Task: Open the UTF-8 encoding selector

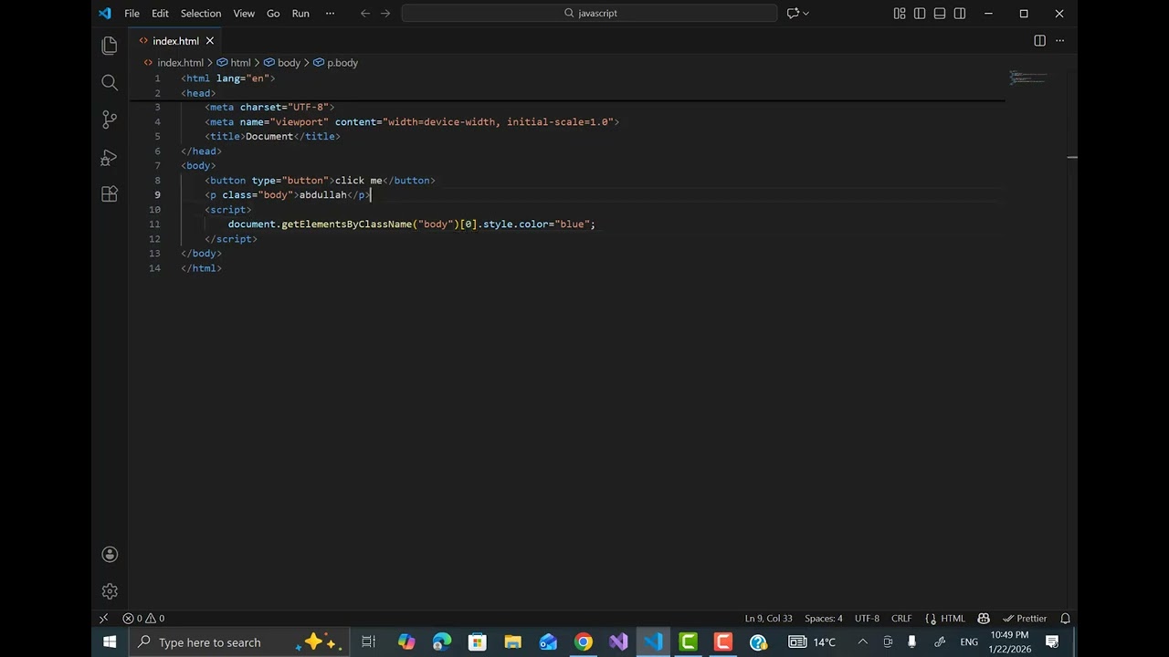Action: [x=867, y=619]
